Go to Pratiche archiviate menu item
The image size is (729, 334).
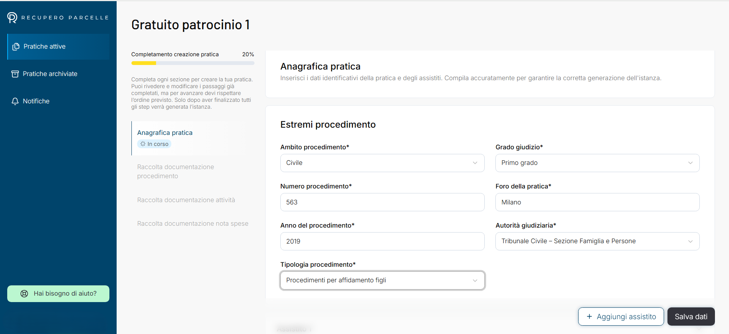tap(50, 74)
